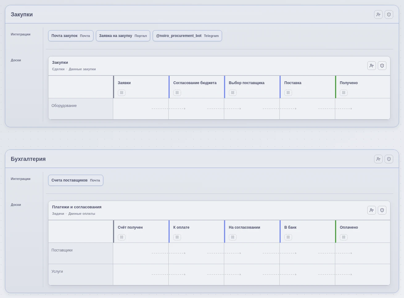The height and width of the screenshot is (298, 404).
Task: Click add-user icon in Бухгалтерия section header
Action: pyautogui.click(x=378, y=159)
